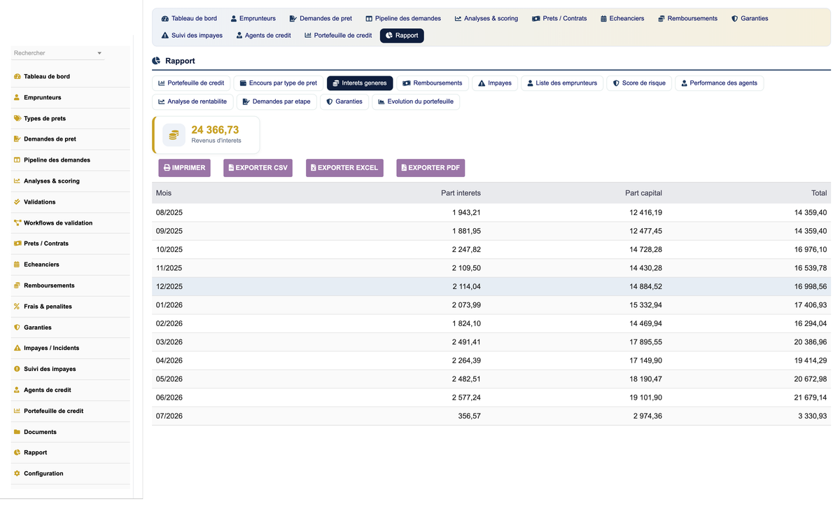
Task: Click the 12/2025 month cell
Action: point(169,286)
